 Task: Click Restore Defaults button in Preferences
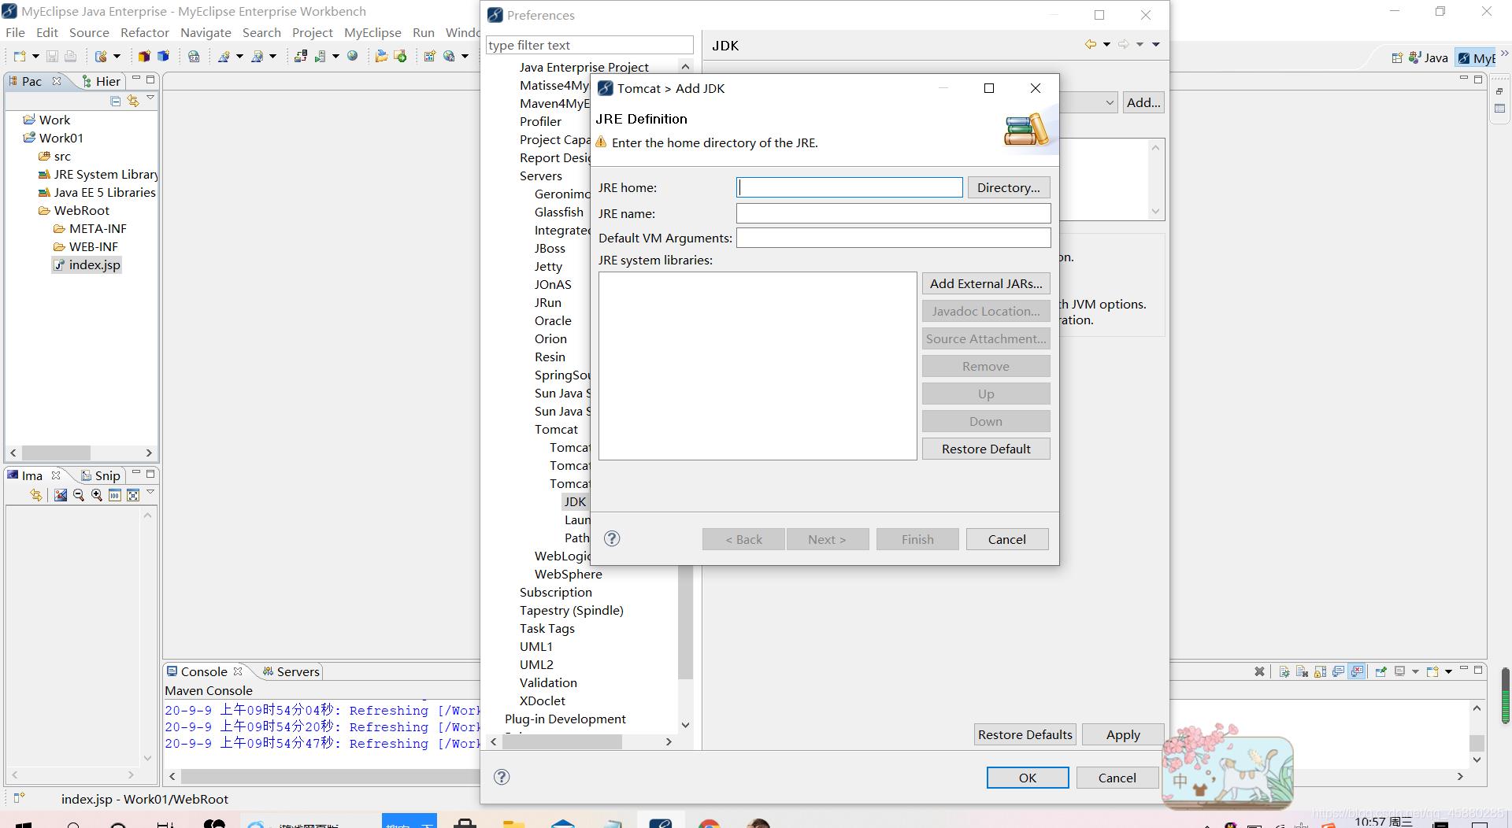click(1025, 734)
